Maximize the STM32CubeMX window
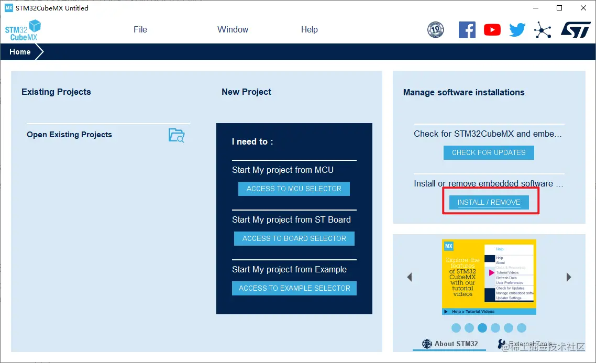Image resolution: width=596 pixels, height=363 pixels. (x=559, y=8)
